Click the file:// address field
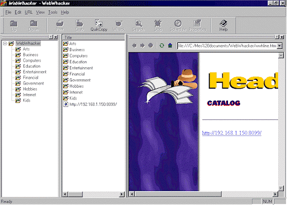 point(227,46)
